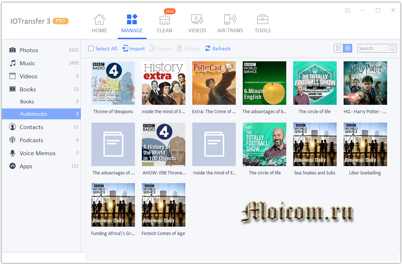Open the TOOLS briefcase icon
This screenshot has width=402, height=264.
(x=262, y=20)
